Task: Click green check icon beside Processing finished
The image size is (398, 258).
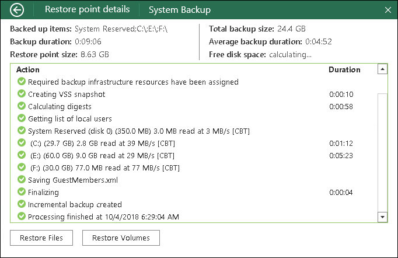Action: point(22,217)
